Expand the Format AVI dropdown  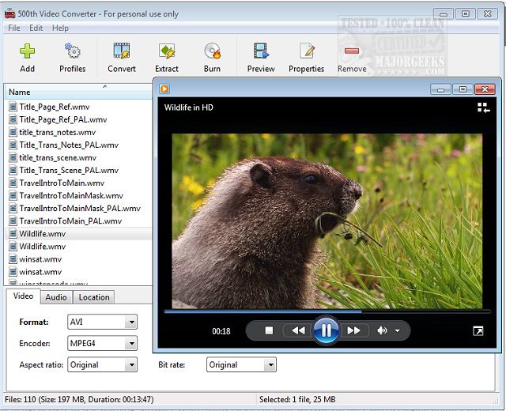[x=131, y=322]
